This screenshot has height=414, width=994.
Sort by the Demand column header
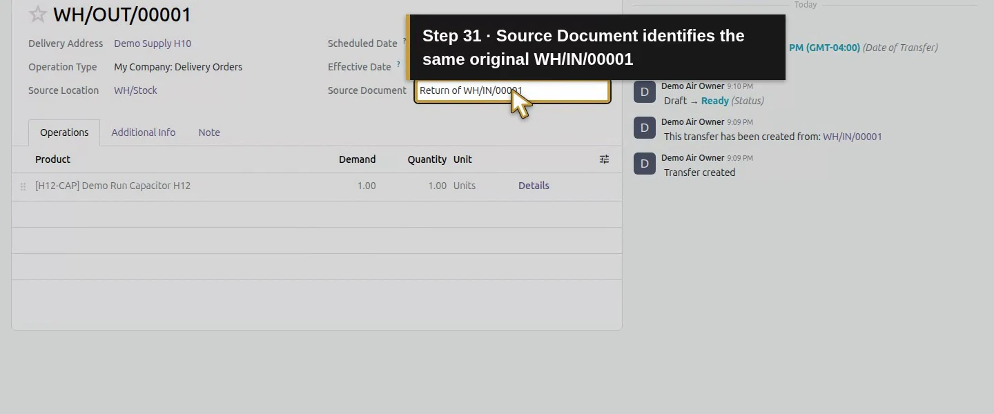[357, 159]
